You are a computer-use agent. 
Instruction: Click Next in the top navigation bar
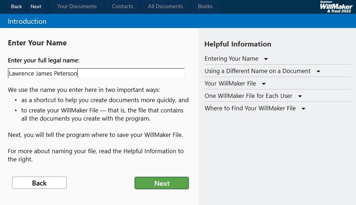(36, 6)
